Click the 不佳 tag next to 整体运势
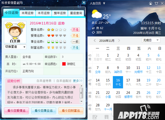 click(x=75, y=30)
